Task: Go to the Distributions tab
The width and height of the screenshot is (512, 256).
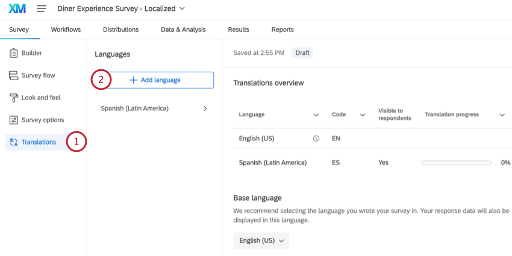Action: coord(120,30)
